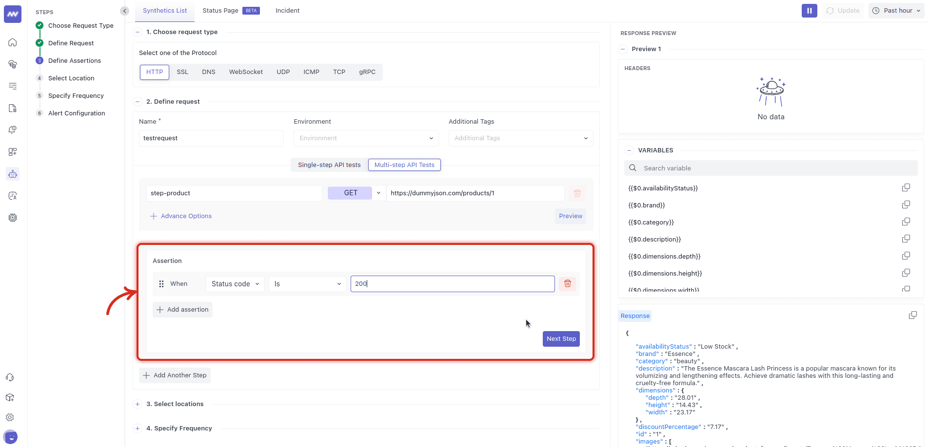Open the Environment dropdown

click(x=365, y=138)
